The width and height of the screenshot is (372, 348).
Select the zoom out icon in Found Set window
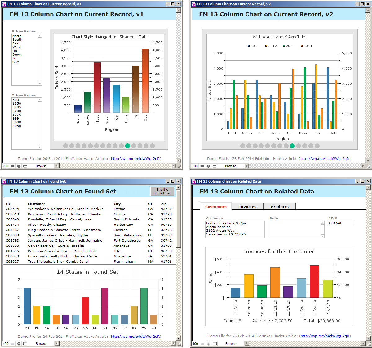[12, 344]
